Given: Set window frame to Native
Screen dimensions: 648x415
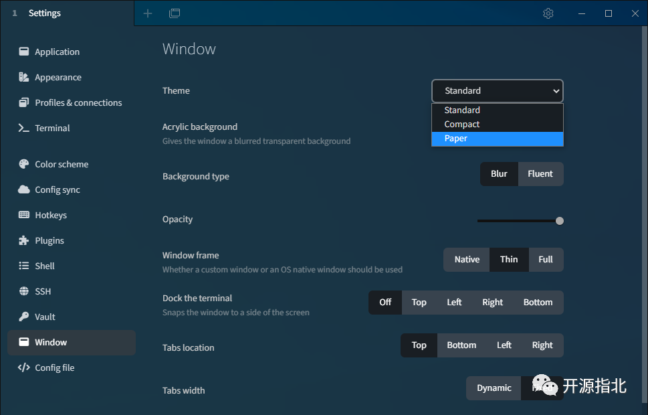Looking at the screenshot, I should pos(467,260).
